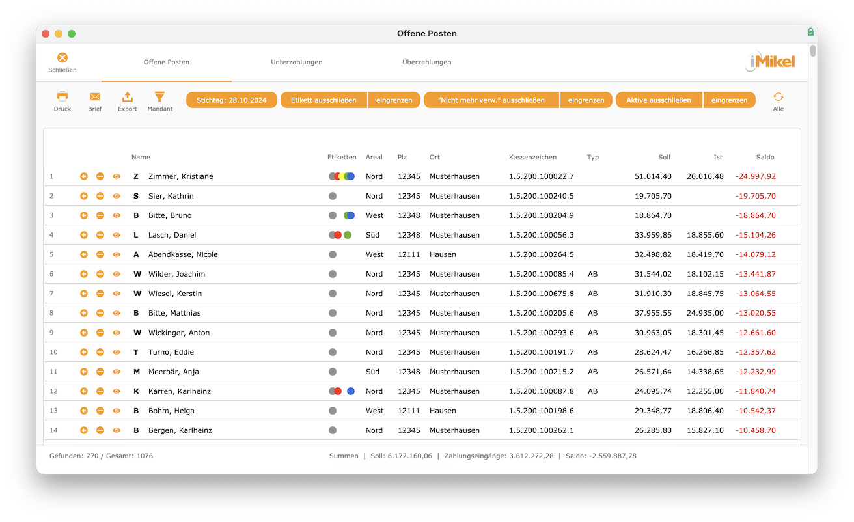Click the green lock icon in title bar
Viewport: 854px width, 522px height.
[810, 32]
